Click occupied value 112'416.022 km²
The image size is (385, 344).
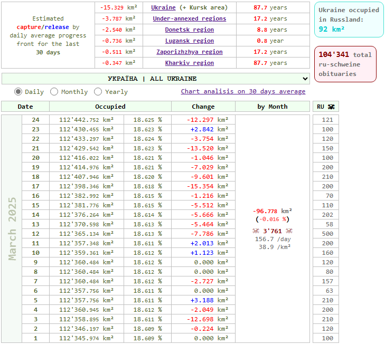(x=87, y=158)
